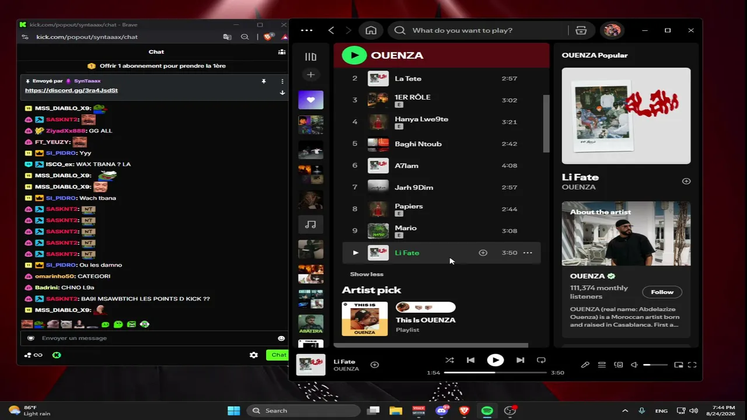
Task: Collapse popular tracks with Show less
Action: tap(366, 274)
